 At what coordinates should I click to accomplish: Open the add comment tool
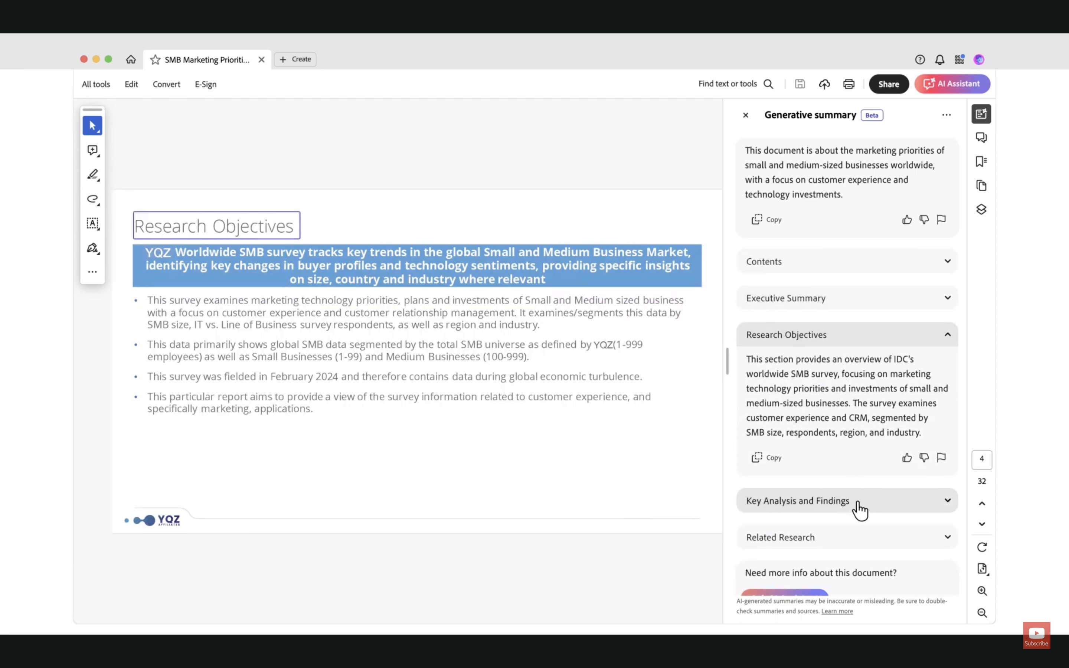[x=92, y=151]
